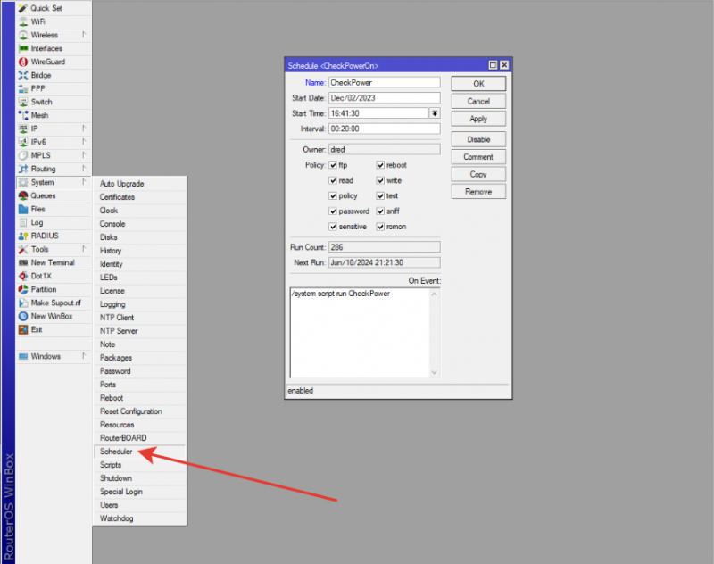Open the Start Time dropdown arrow
The width and height of the screenshot is (714, 564).
[x=435, y=113]
